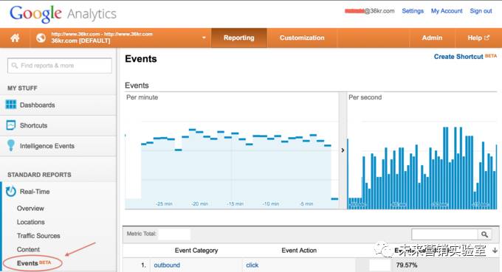
Task: Click the Help external link icon
Action: 487,38
